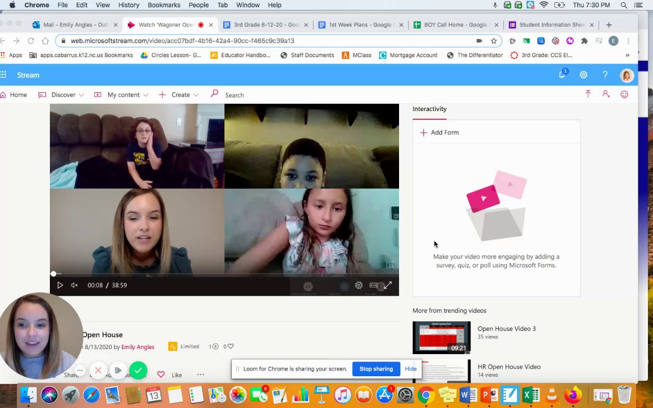Go to Stream Home

[14, 95]
